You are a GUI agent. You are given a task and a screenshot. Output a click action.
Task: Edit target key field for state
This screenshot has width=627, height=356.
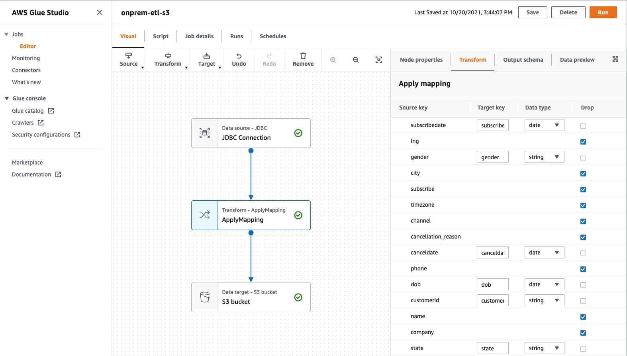tap(493, 348)
